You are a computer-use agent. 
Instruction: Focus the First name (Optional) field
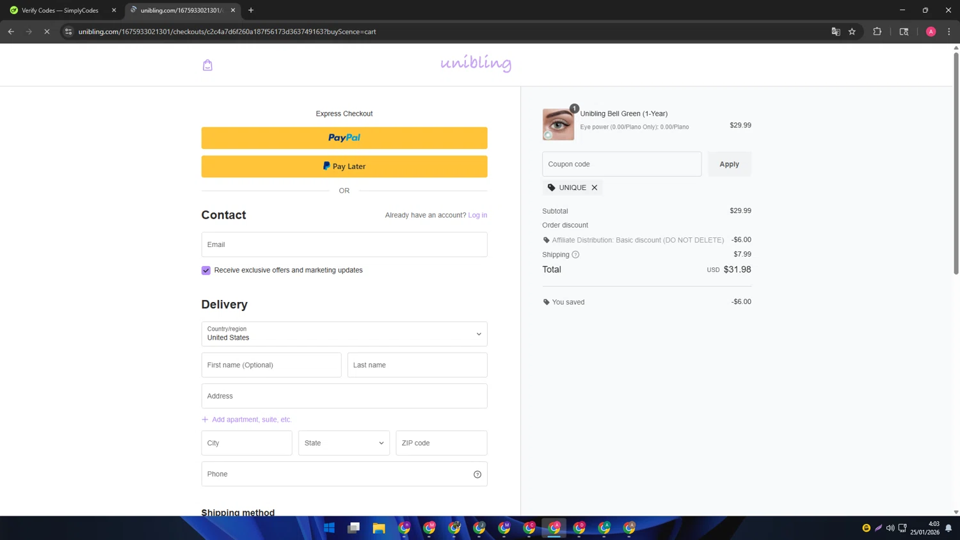[271, 365]
